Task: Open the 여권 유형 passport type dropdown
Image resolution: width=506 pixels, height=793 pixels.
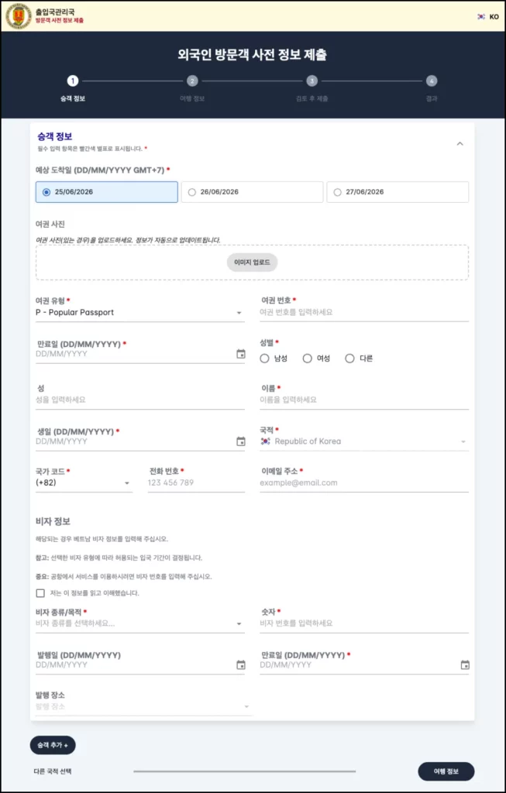Action: [x=140, y=313]
